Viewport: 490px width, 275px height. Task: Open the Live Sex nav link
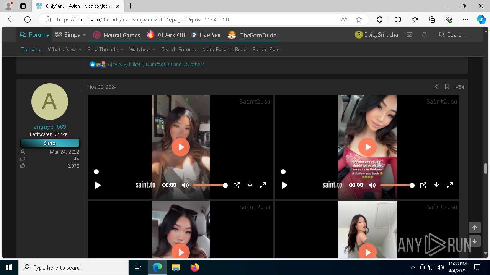(x=206, y=35)
